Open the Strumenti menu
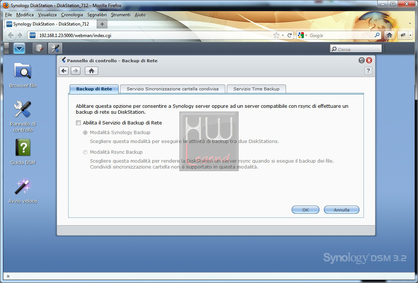418x283 pixels. click(121, 15)
